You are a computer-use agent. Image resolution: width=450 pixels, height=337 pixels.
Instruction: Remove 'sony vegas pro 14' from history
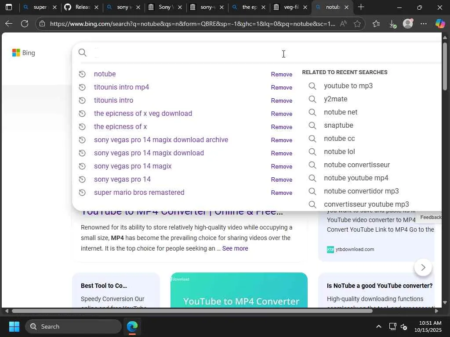tap(282, 179)
